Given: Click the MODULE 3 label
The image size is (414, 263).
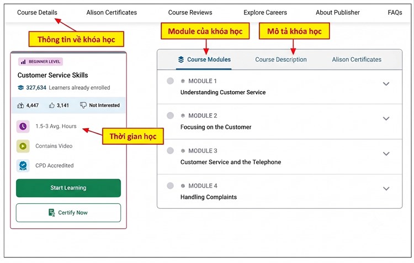Looking at the screenshot, I should tap(203, 151).
